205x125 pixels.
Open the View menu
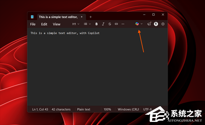56,24
